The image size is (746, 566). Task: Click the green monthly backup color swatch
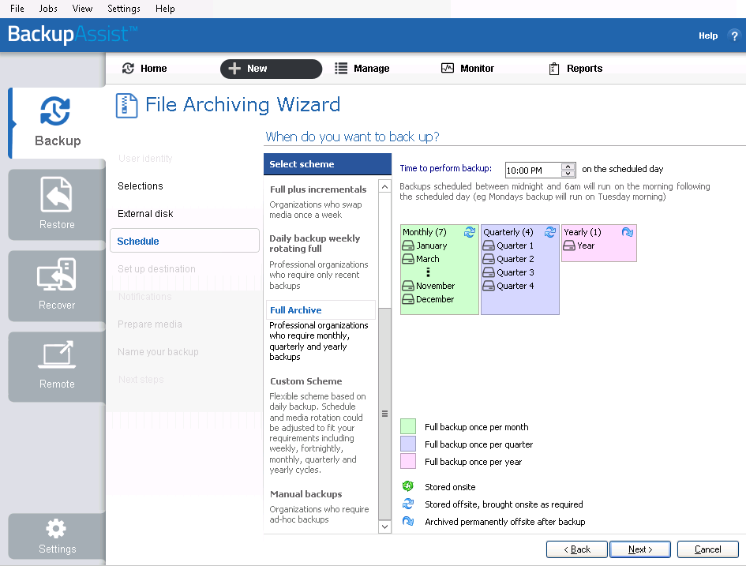[408, 426]
